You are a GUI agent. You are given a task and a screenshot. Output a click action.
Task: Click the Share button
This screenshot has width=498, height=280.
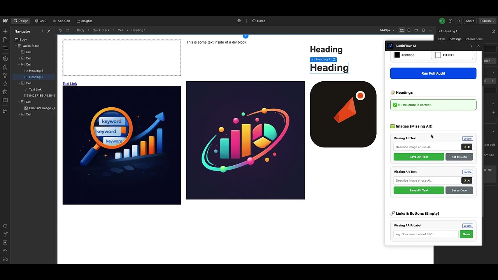click(470, 21)
